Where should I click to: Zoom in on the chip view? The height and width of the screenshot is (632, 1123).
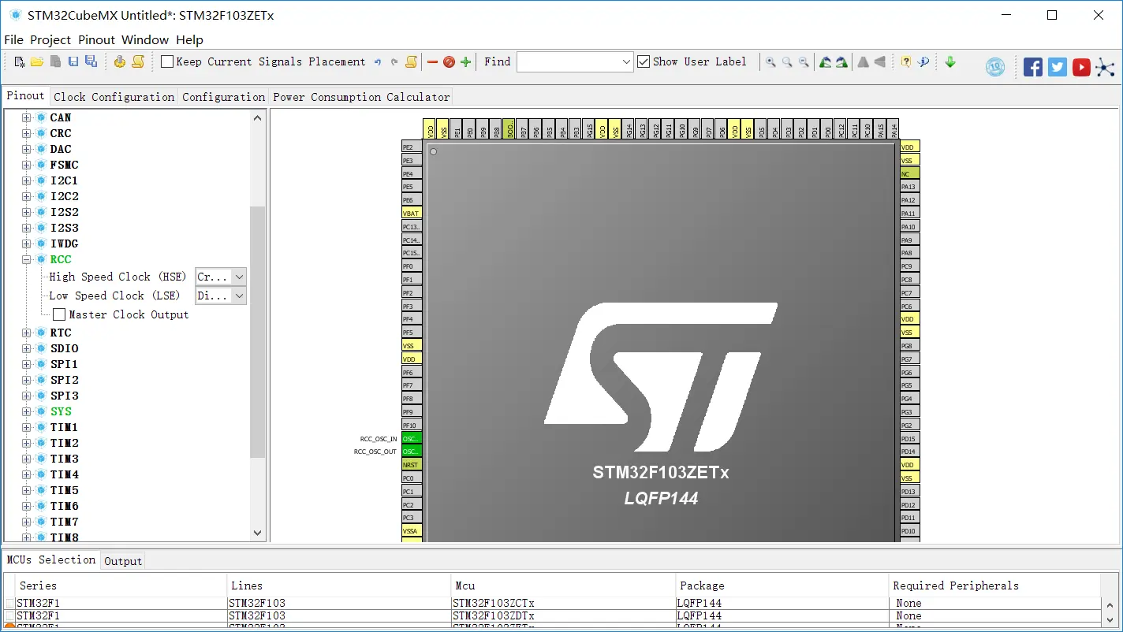[x=770, y=61]
